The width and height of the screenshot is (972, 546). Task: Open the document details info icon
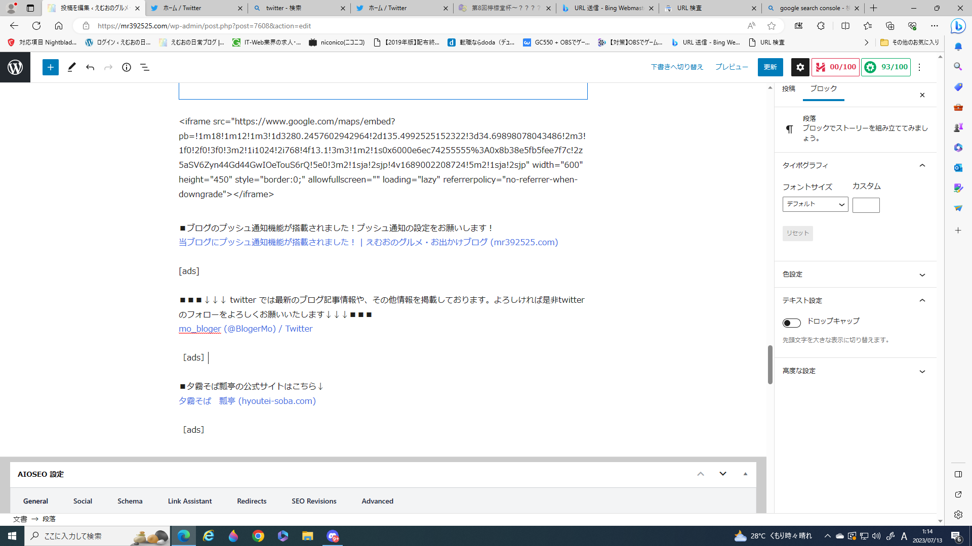click(127, 67)
